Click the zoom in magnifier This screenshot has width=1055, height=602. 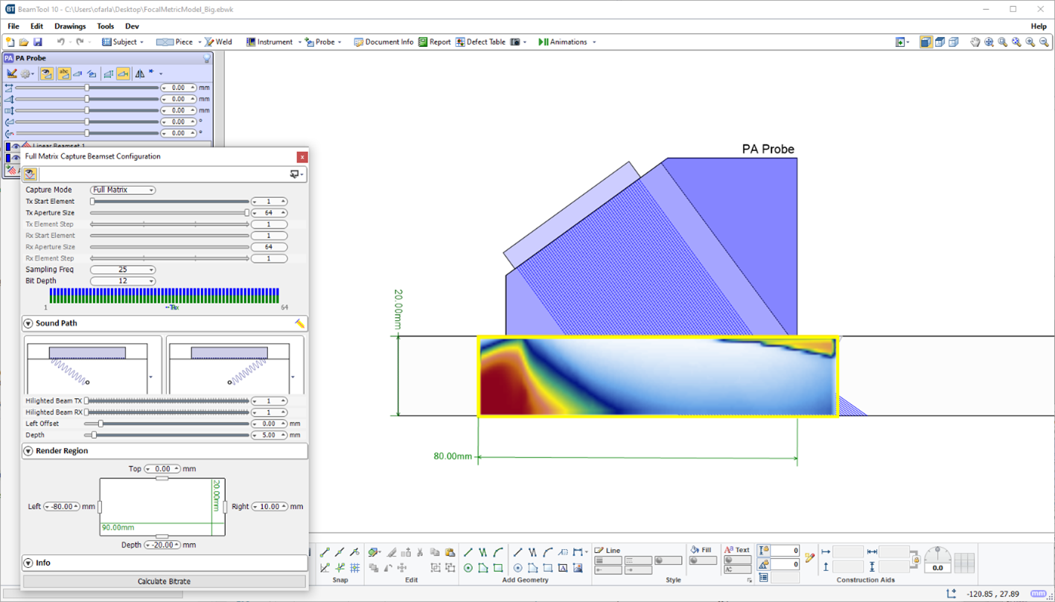point(1030,42)
